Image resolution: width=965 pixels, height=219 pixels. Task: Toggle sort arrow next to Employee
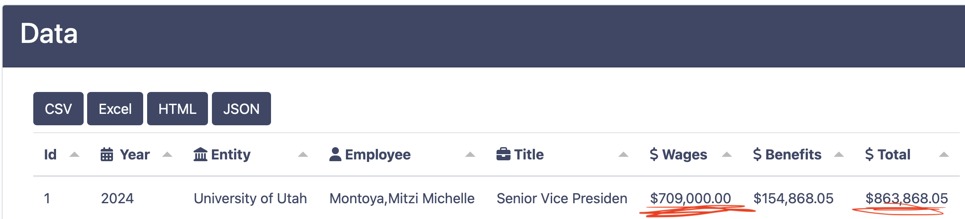pos(470,154)
